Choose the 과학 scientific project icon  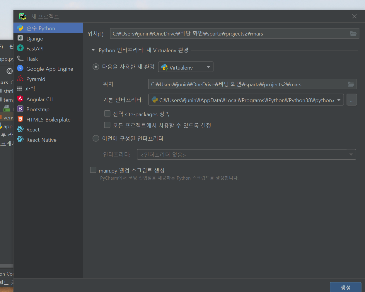(x=20, y=89)
